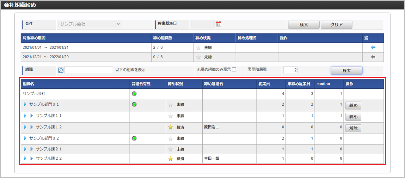Viewport: 405px width, 178px height.
Task: Expand the サンプル部門０２ tree node
Action: tap(25, 138)
